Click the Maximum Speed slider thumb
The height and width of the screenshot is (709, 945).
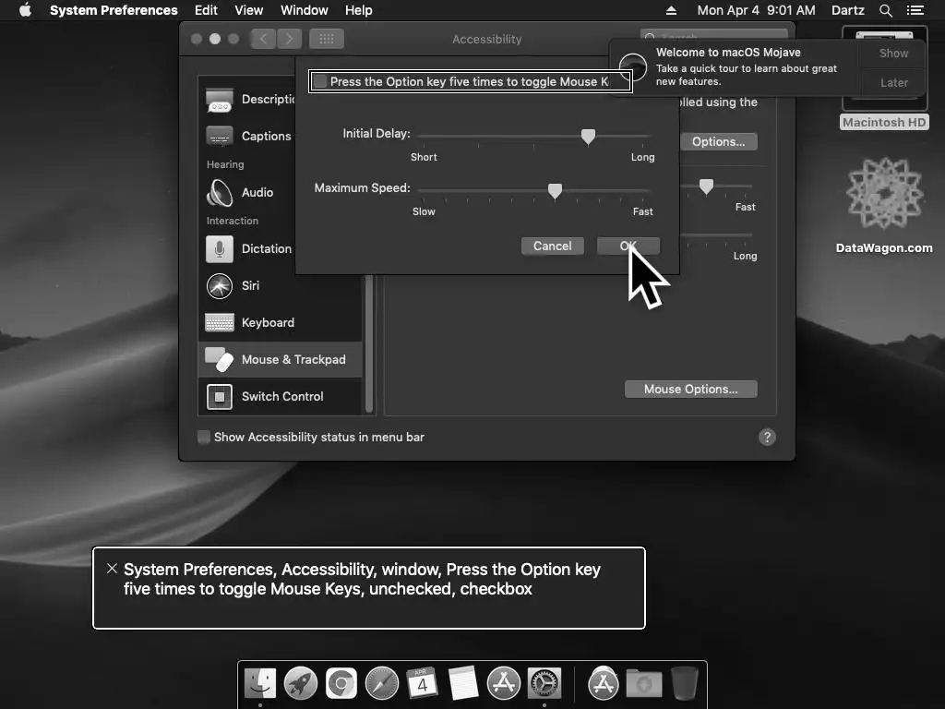click(x=555, y=191)
